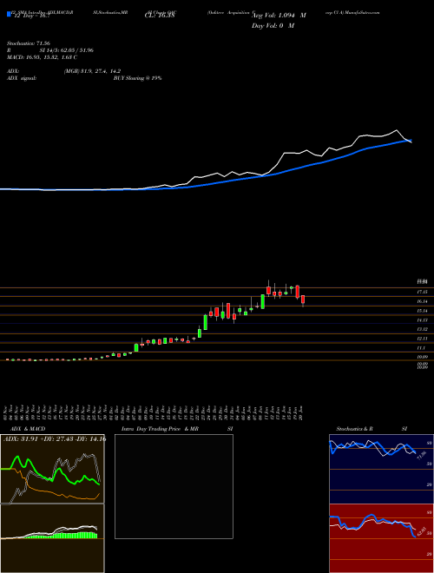This screenshot has height=573, width=434.
Task: Click the 'ADX signal:' label
Action: coord(22,78)
